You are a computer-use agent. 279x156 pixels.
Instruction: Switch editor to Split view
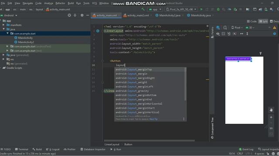[x=263, y=21]
